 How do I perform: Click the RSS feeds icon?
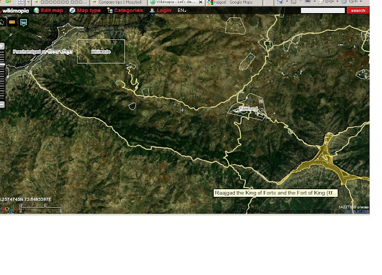click(294, 2)
